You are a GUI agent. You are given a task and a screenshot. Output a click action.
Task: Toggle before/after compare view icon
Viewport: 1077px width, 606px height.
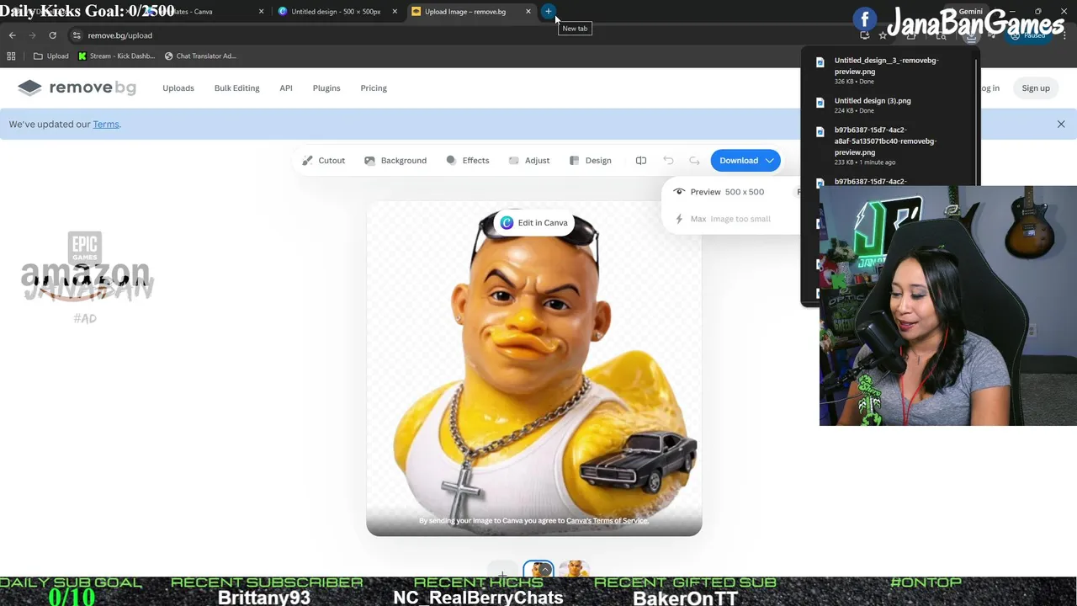click(641, 160)
